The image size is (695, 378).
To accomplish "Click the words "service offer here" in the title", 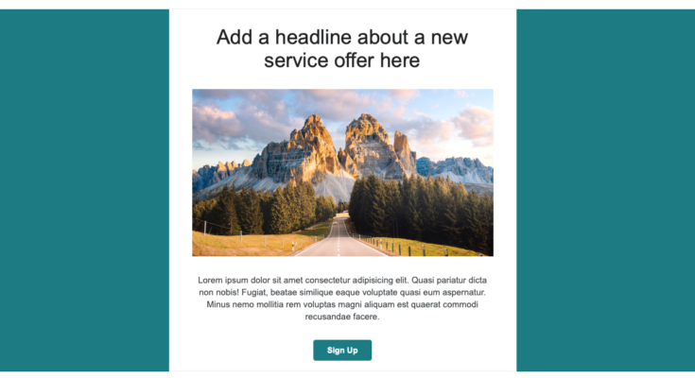I will click(x=341, y=60).
